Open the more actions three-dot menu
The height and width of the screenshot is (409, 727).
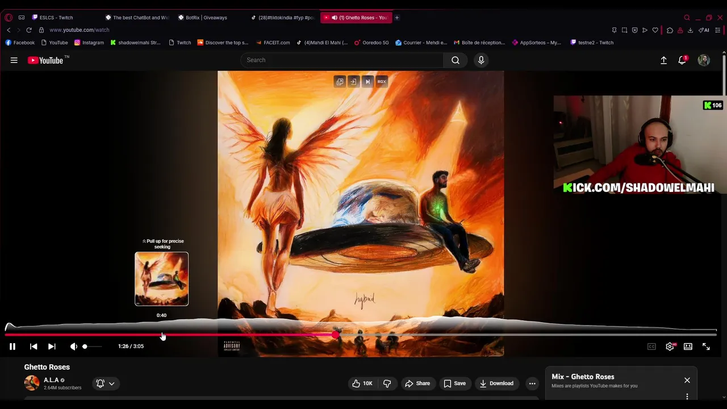coord(532,383)
